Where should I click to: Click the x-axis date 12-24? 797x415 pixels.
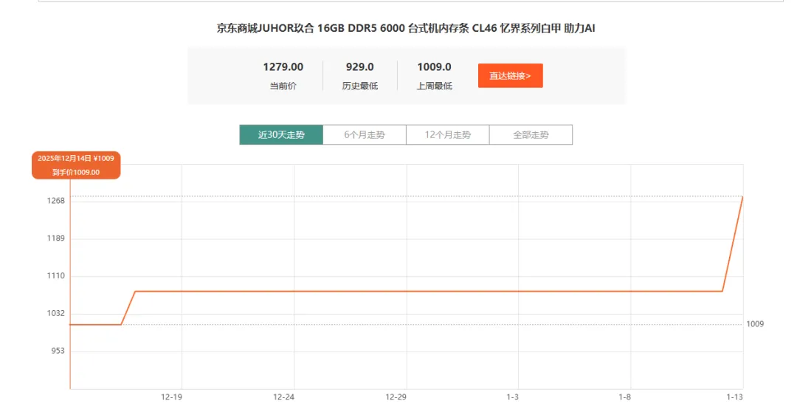[283, 397]
